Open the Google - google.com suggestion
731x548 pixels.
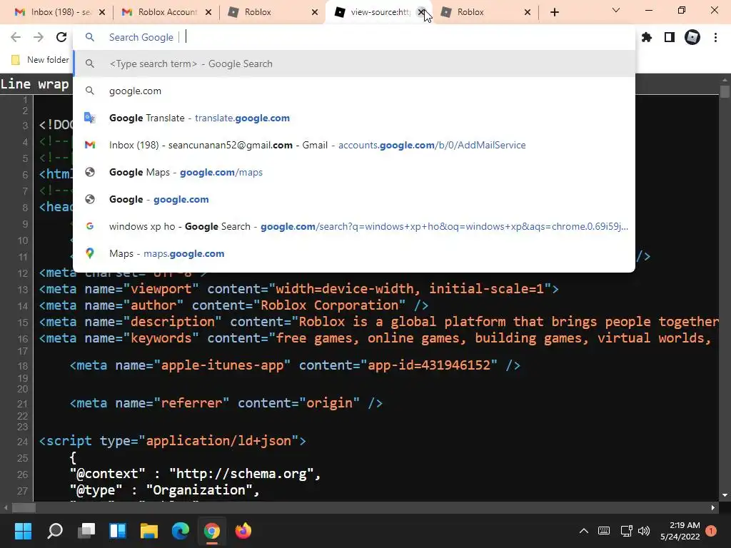coord(354,199)
